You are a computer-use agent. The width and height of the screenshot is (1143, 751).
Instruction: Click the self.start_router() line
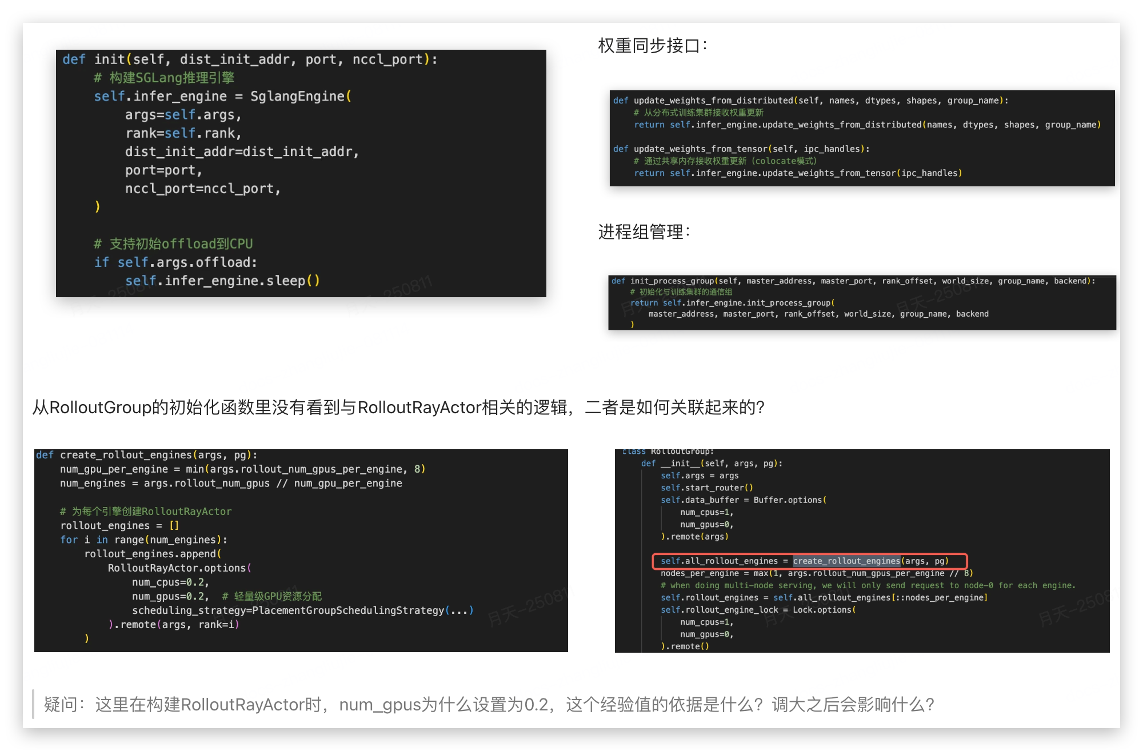pyautogui.click(x=706, y=488)
